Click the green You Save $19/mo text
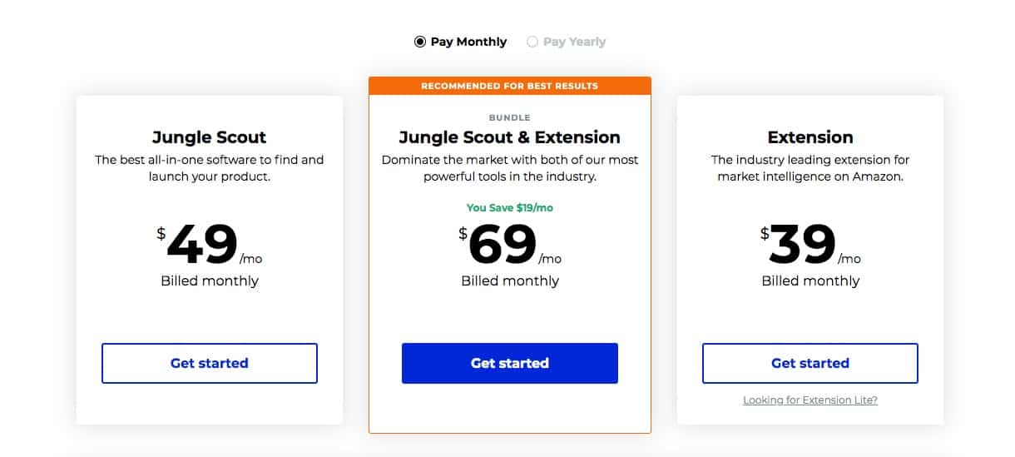The image size is (1015, 457). point(510,208)
